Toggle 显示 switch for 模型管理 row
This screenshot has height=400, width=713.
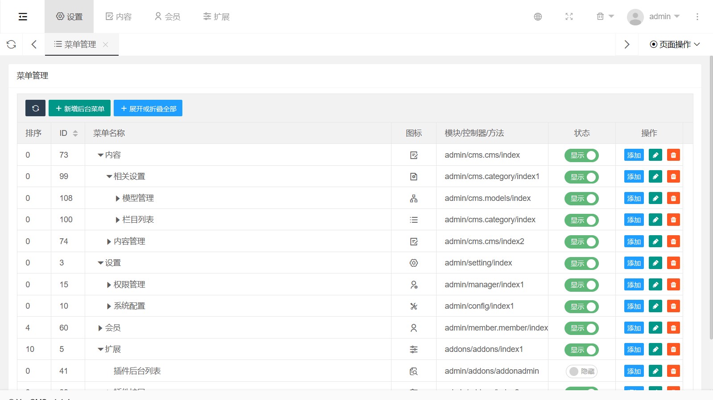tap(581, 198)
